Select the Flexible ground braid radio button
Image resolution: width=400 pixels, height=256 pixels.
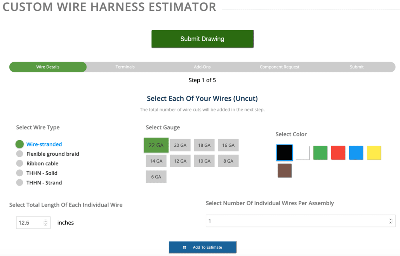(20, 154)
